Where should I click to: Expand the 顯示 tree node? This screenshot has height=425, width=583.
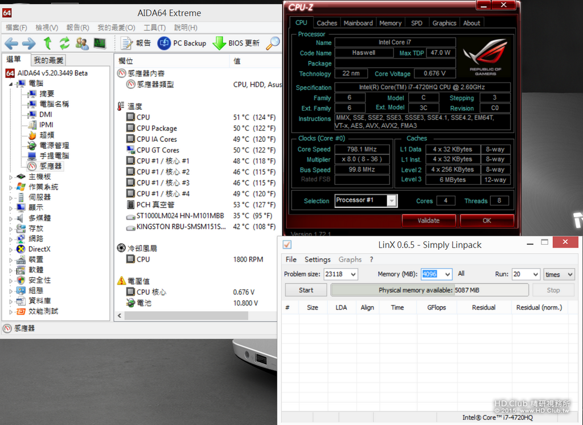[x=11, y=208]
